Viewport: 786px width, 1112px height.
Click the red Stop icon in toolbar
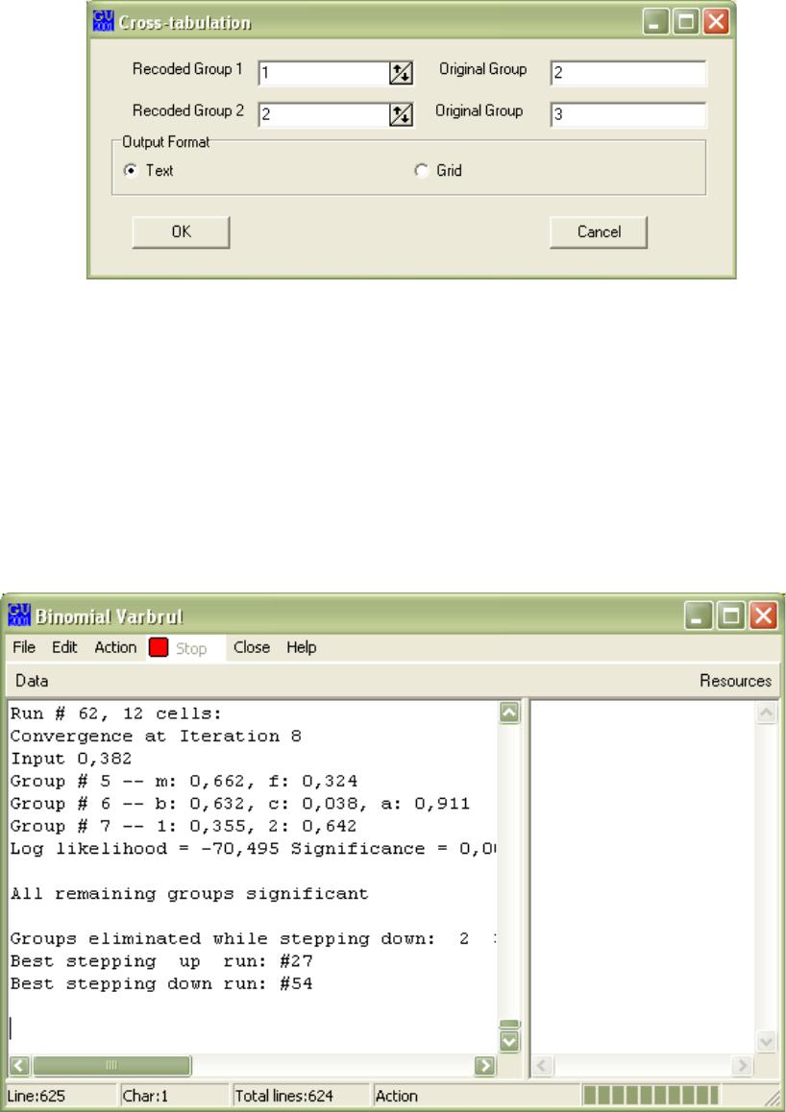point(159,648)
